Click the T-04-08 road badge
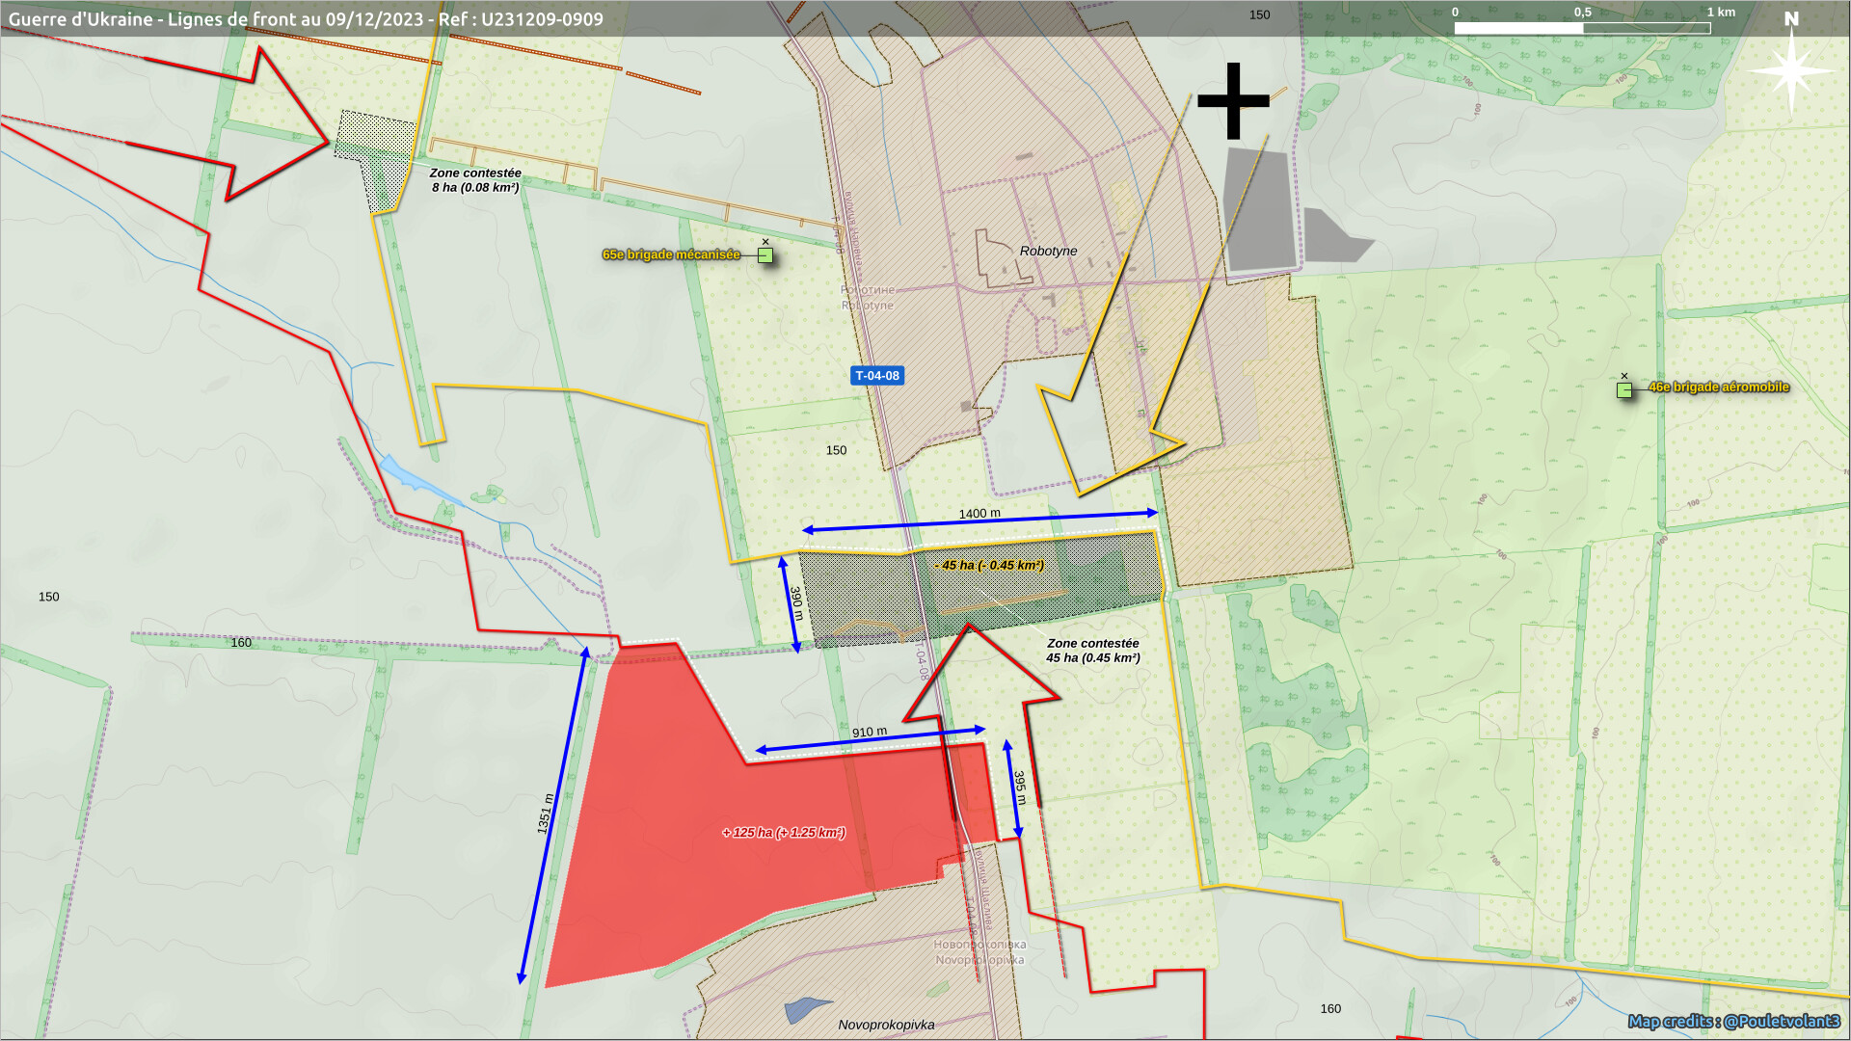Viewport: 1851px width, 1041px height. (876, 376)
